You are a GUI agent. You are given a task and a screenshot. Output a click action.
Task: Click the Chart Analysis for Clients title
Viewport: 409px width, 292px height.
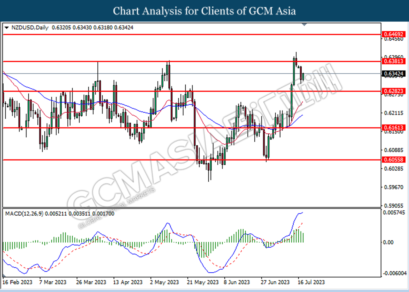coord(204,11)
